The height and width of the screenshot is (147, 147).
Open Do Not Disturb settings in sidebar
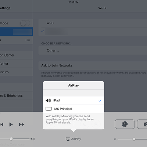[x=17, y=72]
